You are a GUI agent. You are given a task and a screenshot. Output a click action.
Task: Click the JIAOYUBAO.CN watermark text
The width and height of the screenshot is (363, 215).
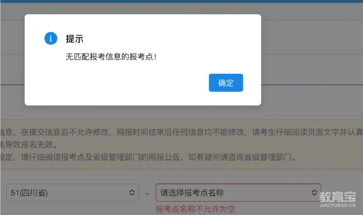pos(337,205)
